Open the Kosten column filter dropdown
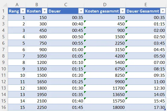The height and width of the screenshot is (111, 167). point(45,11)
